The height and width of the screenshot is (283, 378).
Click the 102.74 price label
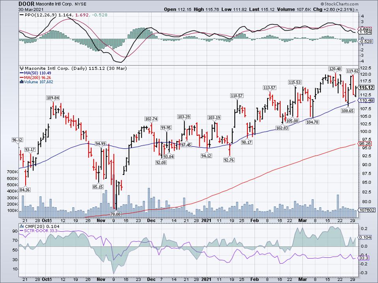[x=151, y=119]
